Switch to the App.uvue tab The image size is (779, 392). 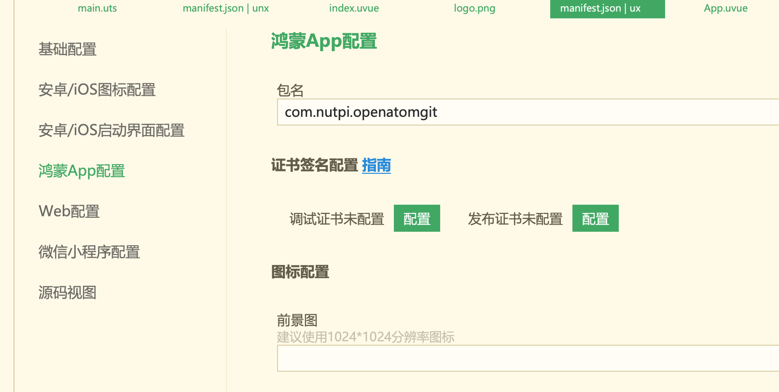click(x=725, y=8)
